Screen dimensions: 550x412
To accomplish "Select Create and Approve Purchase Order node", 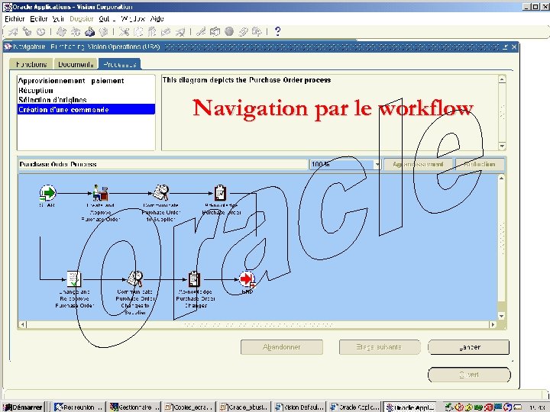I will point(101,193).
